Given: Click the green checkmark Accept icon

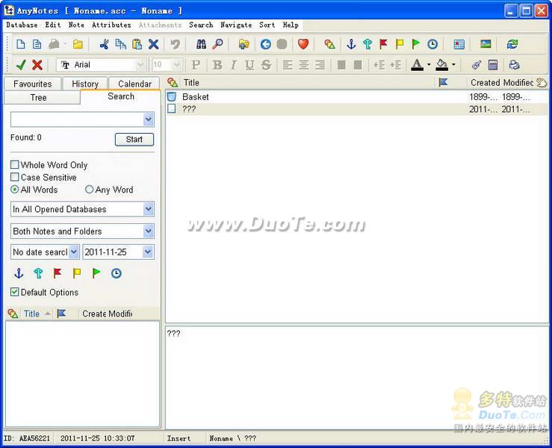Looking at the screenshot, I should click(21, 65).
